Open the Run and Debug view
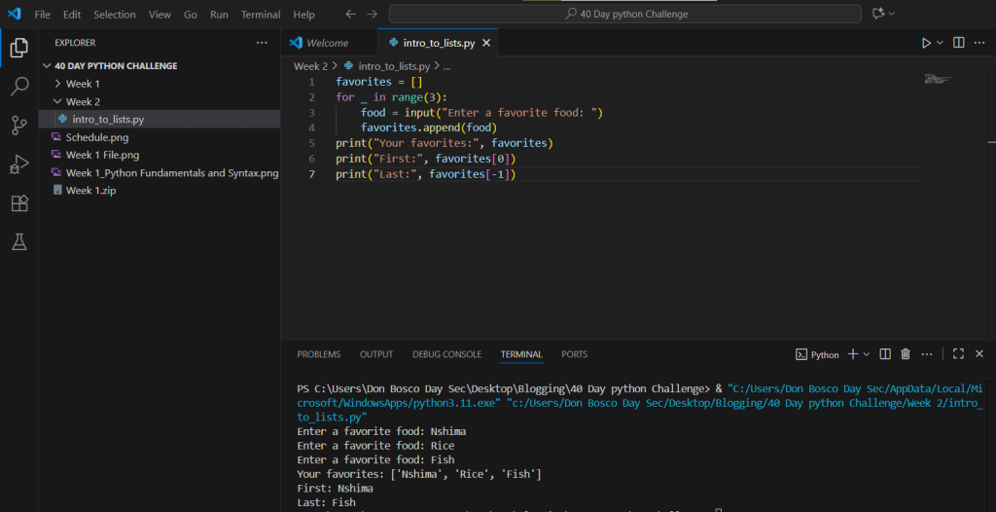Viewport: 996px width, 512px height. [18, 164]
